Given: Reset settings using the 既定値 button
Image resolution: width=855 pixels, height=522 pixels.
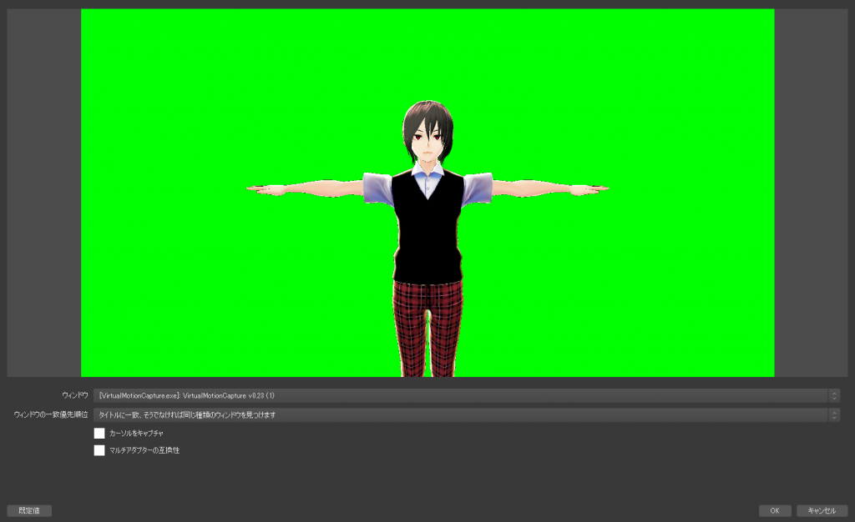Looking at the screenshot, I should (x=31, y=510).
